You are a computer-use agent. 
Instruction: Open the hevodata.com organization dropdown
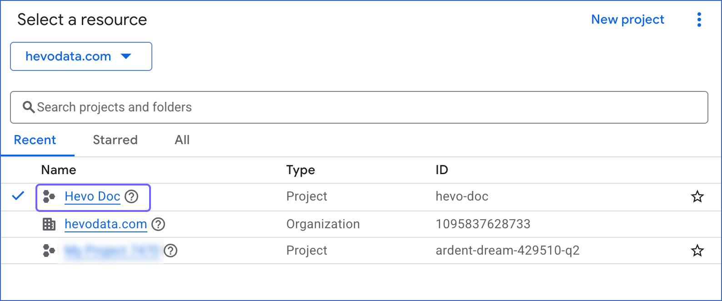click(81, 56)
